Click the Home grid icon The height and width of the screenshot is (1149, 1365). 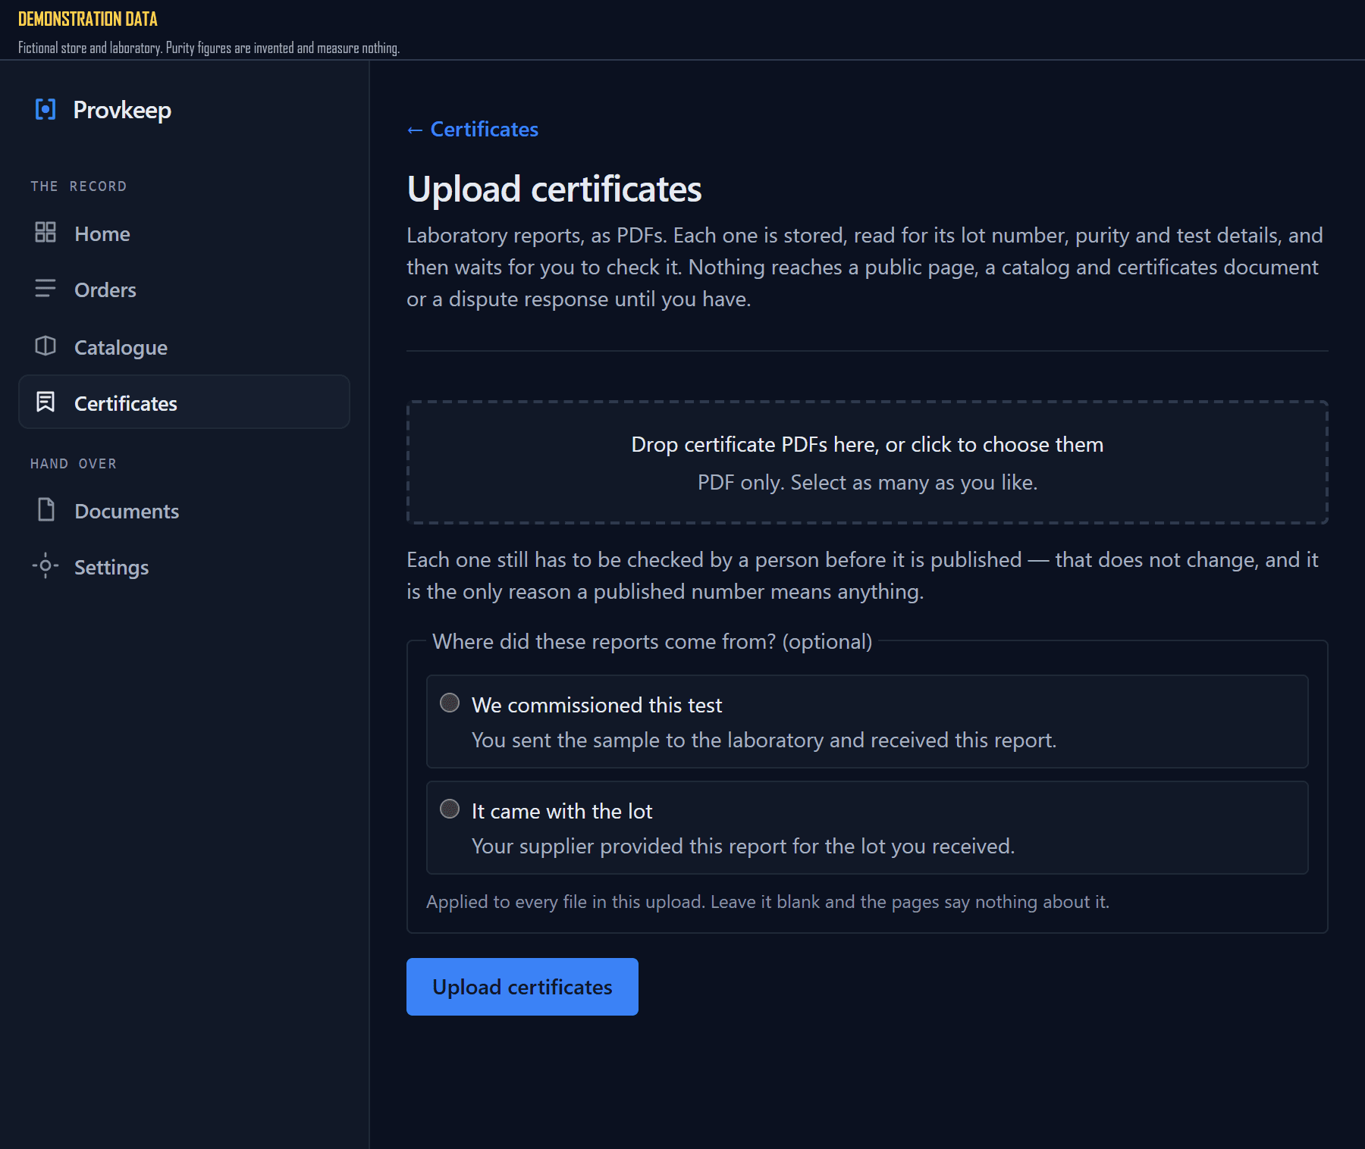(x=45, y=232)
